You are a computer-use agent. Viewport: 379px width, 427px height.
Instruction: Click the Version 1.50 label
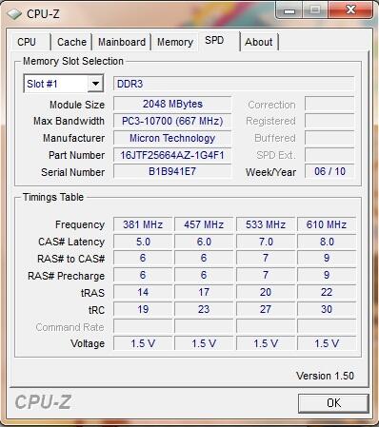[x=325, y=376]
